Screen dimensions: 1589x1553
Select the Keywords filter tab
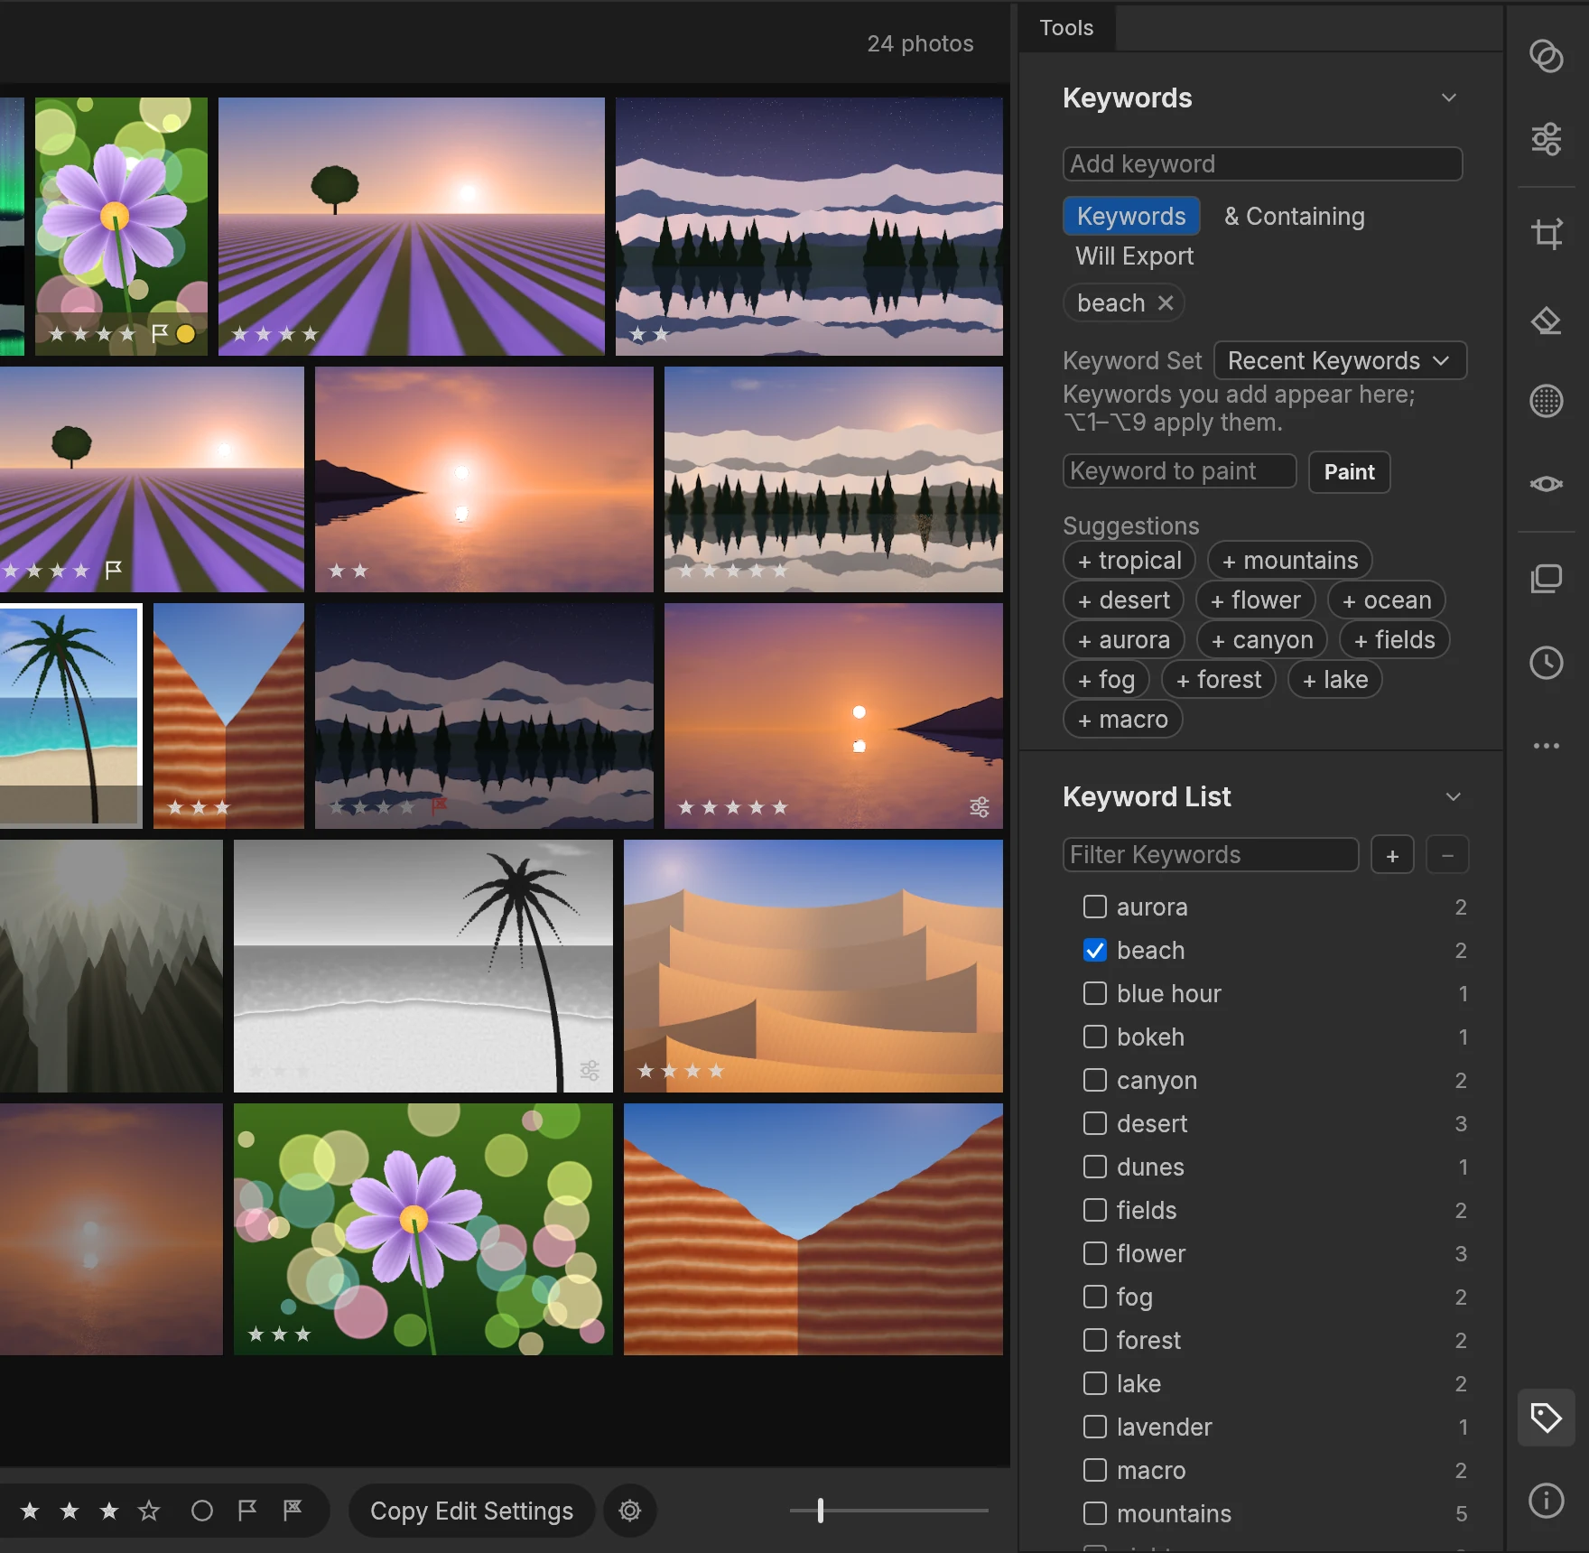pyautogui.click(x=1131, y=217)
